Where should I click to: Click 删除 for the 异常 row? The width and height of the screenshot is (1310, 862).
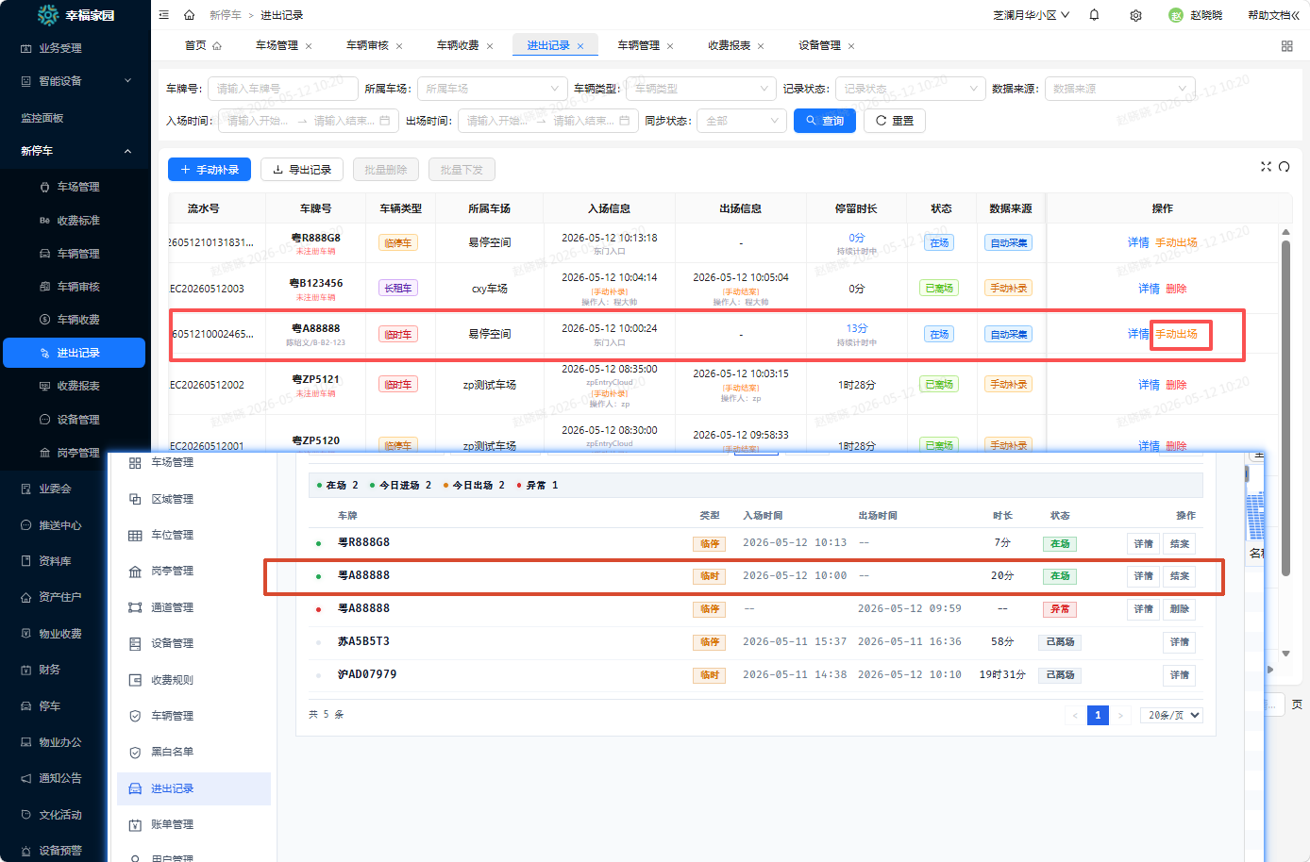click(x=1179, y=609)
